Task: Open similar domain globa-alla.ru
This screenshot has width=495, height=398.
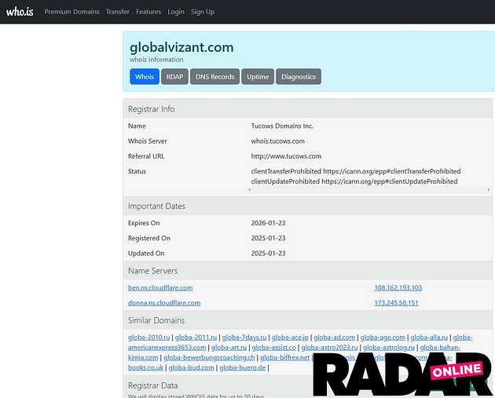Action: coord(429,337)
